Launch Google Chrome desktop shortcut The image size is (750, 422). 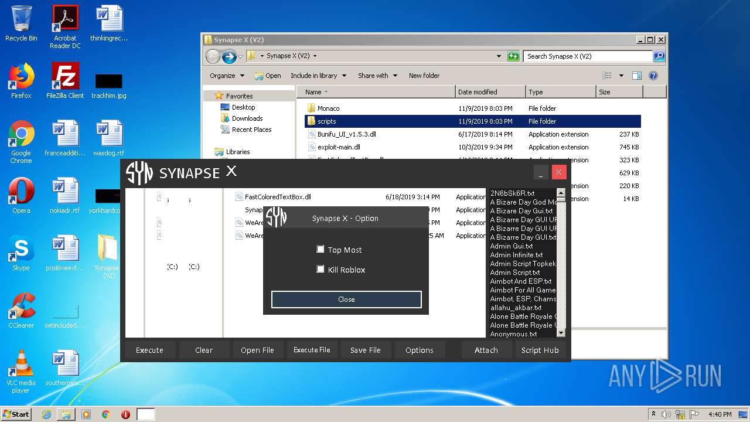tap(21, 142)
